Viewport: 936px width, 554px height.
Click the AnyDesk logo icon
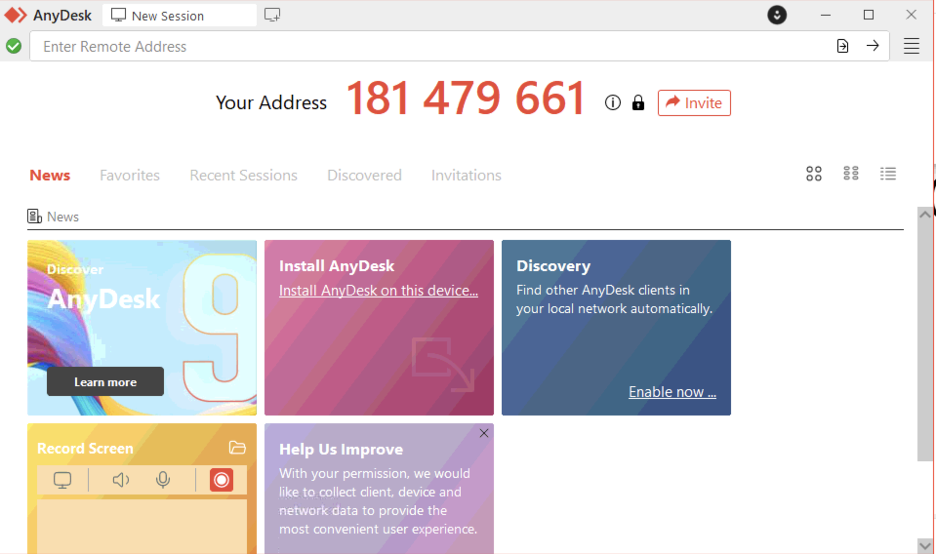(15, 15)
